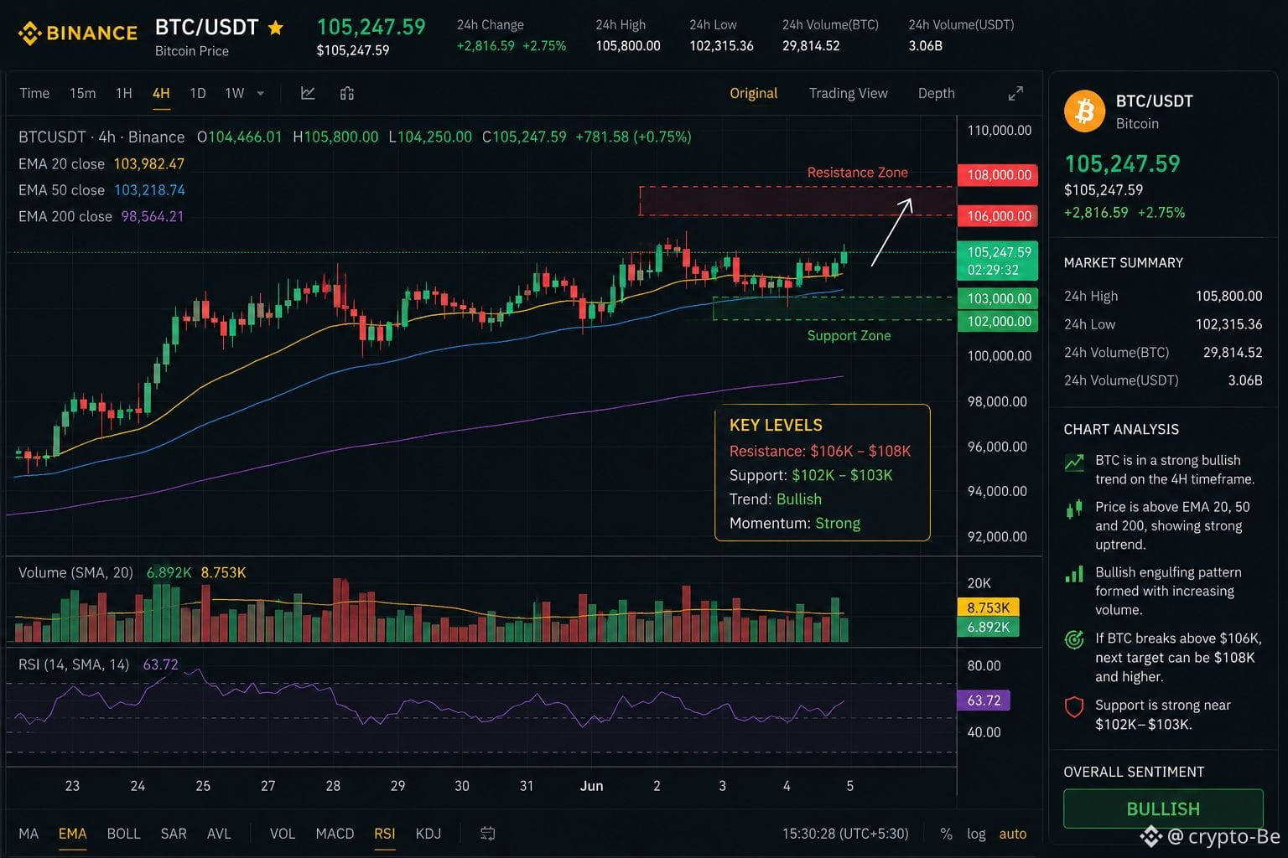This screenshot has width=1288, height=858.
Task: Click the EMA 200 close legend
Action: 101,216
